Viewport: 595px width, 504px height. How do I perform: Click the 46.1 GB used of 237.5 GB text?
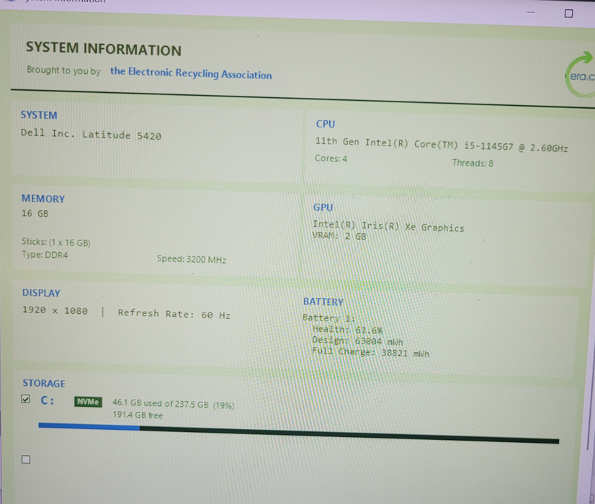(173, 404)
